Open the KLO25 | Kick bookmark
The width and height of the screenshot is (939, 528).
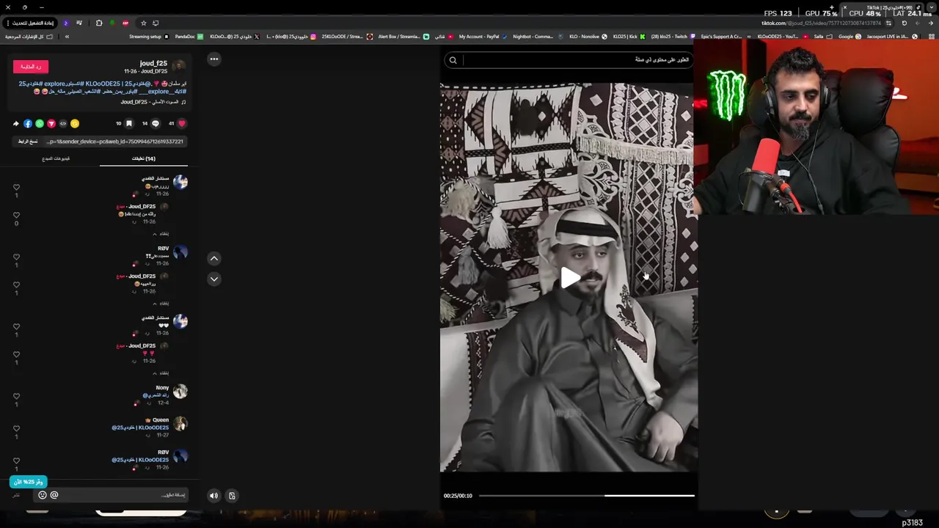tap(629, 37)
